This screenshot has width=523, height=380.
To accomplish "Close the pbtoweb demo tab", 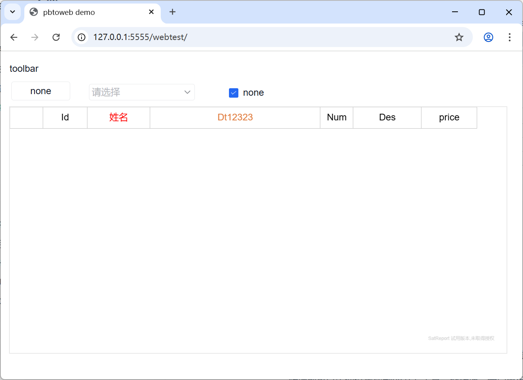I will pyautogui.click(x=151, y=12).
